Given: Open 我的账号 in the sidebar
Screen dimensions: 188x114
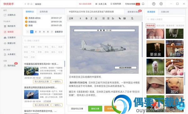Looking at the screenshot, I should [10, 26].
